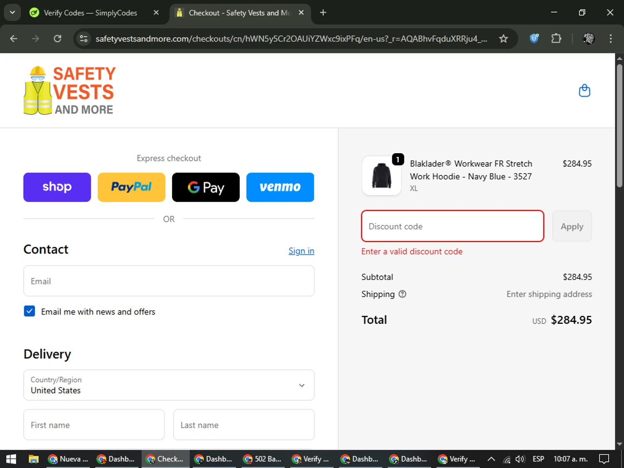Open the Wi-Fi network tray icon
The width and height of the screenshot is (624, 468).
(507, 459)
